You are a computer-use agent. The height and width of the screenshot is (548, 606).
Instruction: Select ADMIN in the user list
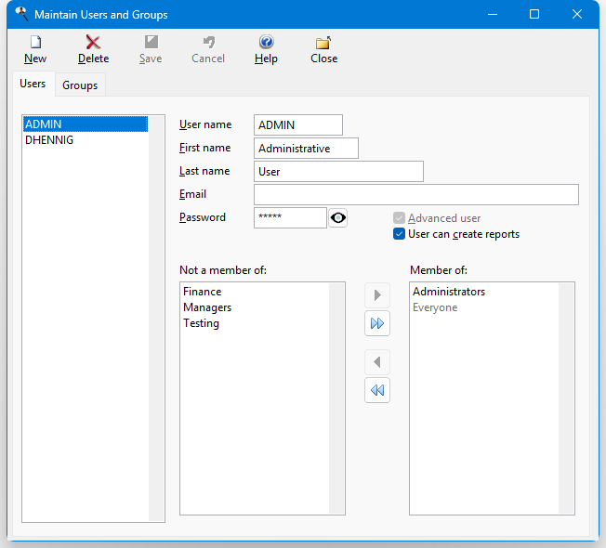pos(43,124)
